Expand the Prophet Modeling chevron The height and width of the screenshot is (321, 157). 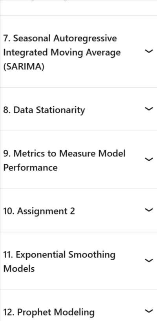point(149,311)
